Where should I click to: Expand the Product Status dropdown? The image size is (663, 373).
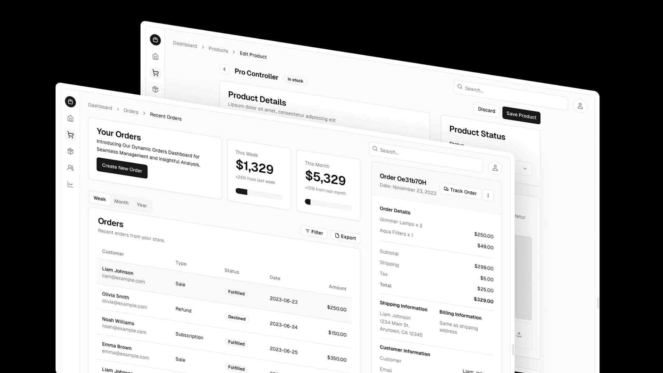[x=524, y=169]
